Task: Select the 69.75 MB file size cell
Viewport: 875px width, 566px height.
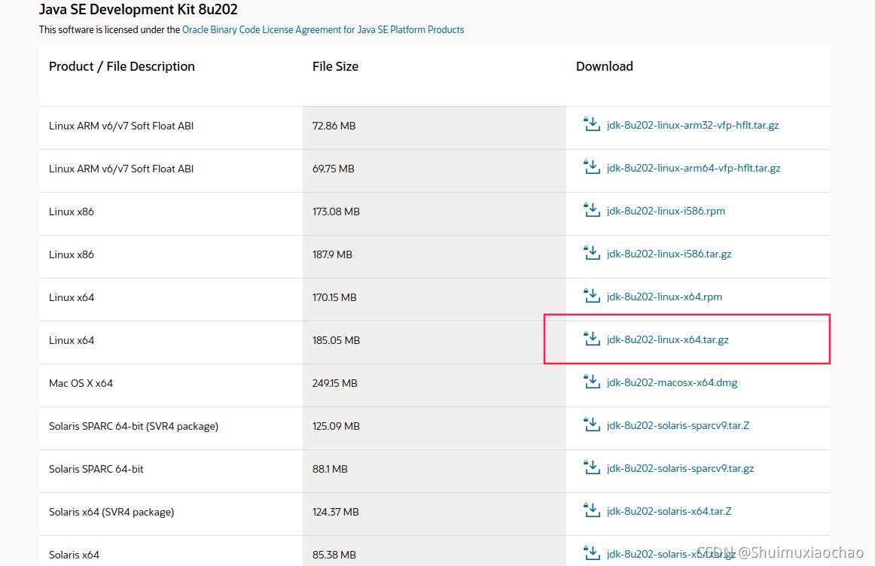Action: (x=434, y=171)
